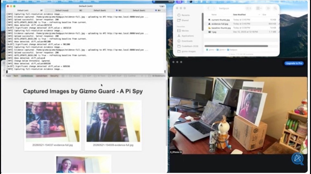The height and width of the screenshot is (174, 311).
Task: Click the terminal window vertical scrollbar
Action: (x=165, y=71)
